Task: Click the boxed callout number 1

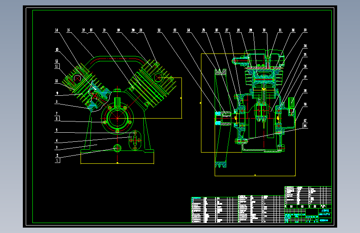Action: pos(57,160)
